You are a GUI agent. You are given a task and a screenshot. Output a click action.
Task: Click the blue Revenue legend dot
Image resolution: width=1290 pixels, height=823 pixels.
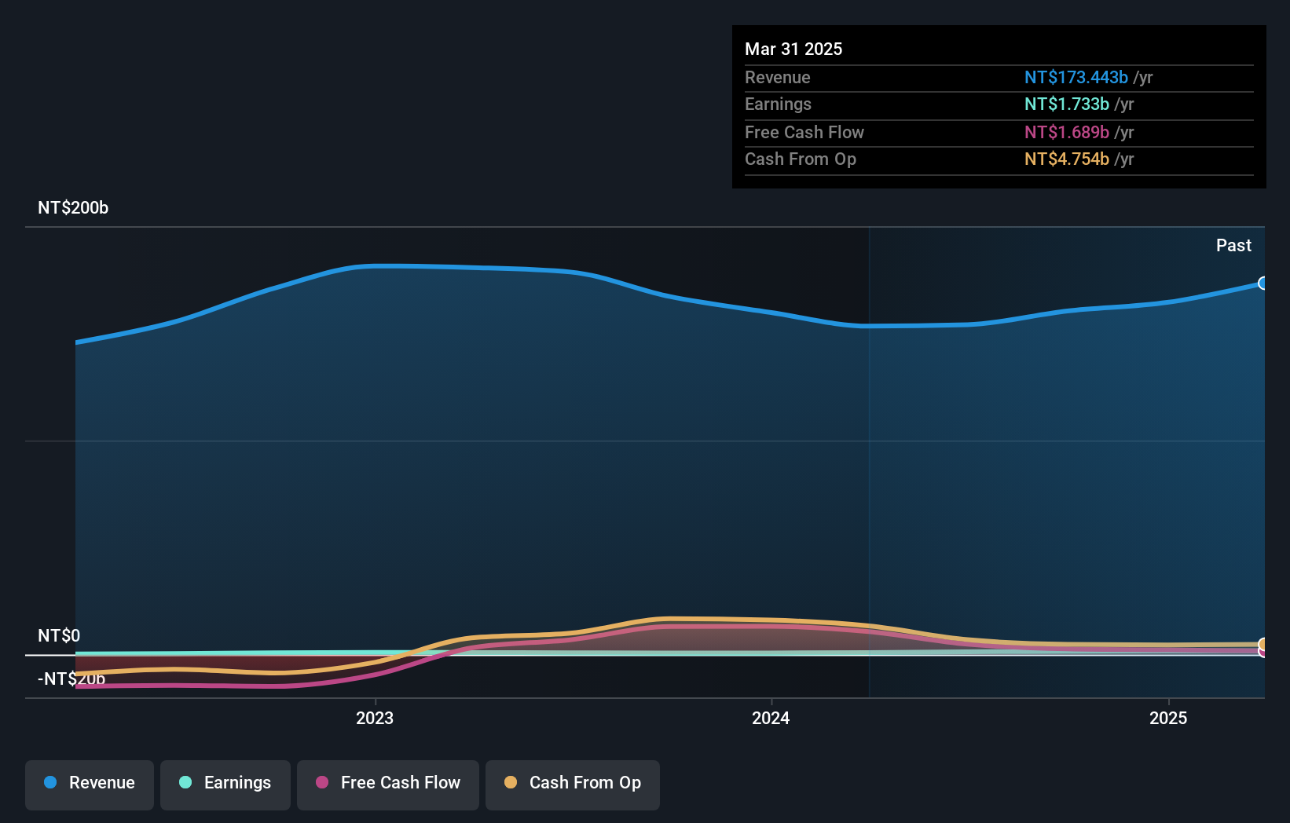click(50, 782)
